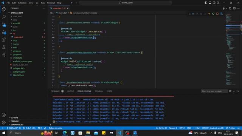Click errors and warnings count in status bar
This screenshot has height=136, width=242.
click(29, 128)
